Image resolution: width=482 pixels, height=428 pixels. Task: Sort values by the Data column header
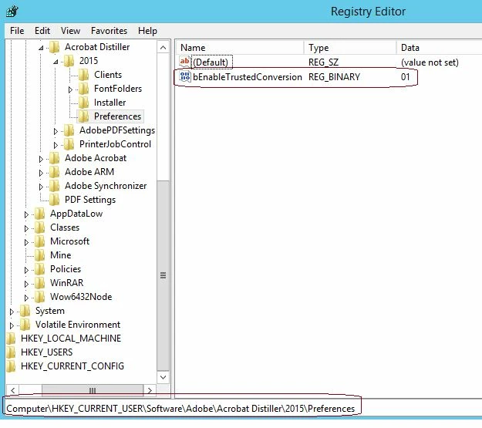tap(440, 48)
